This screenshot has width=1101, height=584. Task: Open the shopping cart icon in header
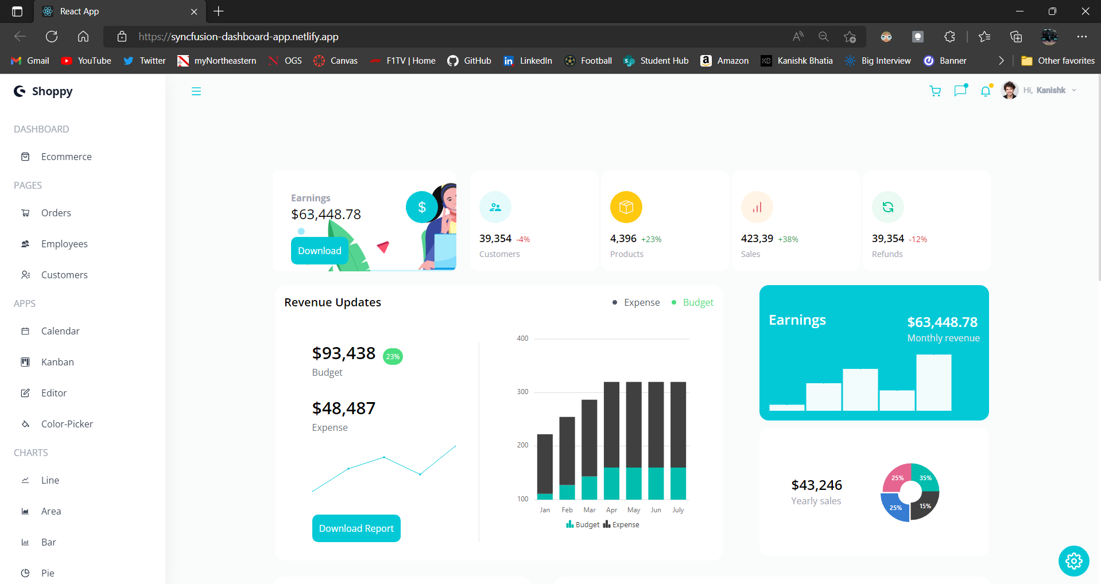pyautogui.click(x=935, y=91)
